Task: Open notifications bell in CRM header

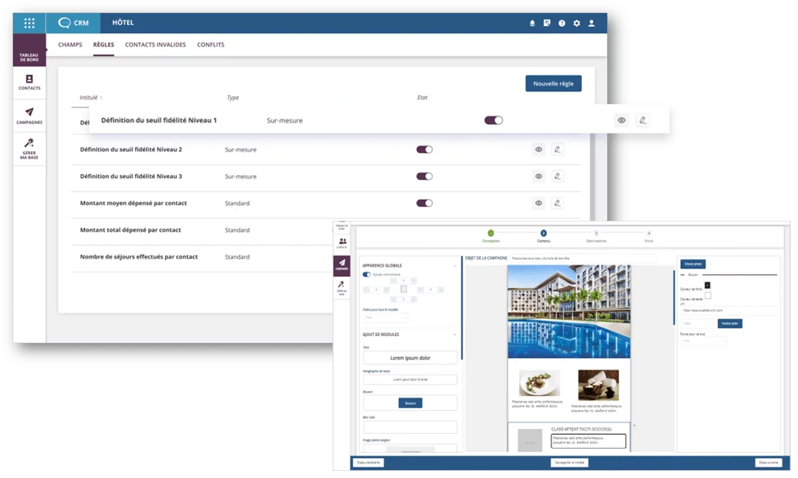Action: 532,23
